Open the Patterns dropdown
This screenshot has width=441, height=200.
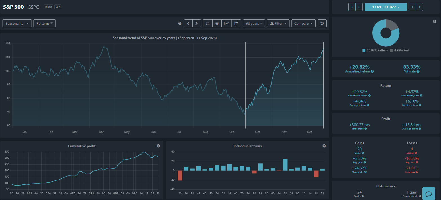pyautogui.click(x=44, y=23)
